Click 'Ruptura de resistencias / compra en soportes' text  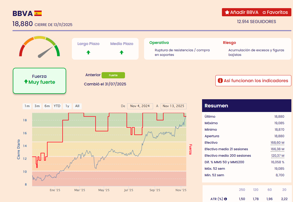[x=182, y=52]
